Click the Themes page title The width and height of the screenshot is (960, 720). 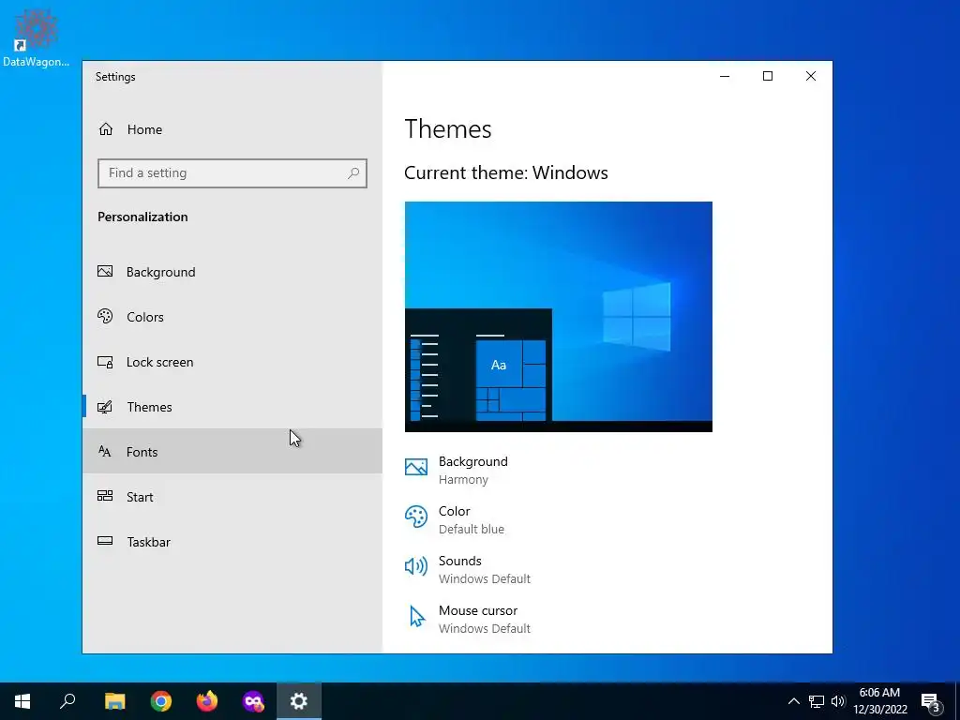coord(448,129)
